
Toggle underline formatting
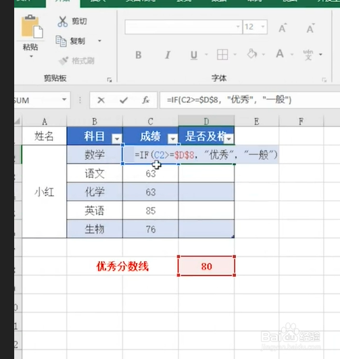tap(194, 55)
